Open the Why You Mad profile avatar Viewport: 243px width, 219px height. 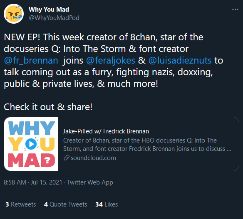(x=14, y=14)
